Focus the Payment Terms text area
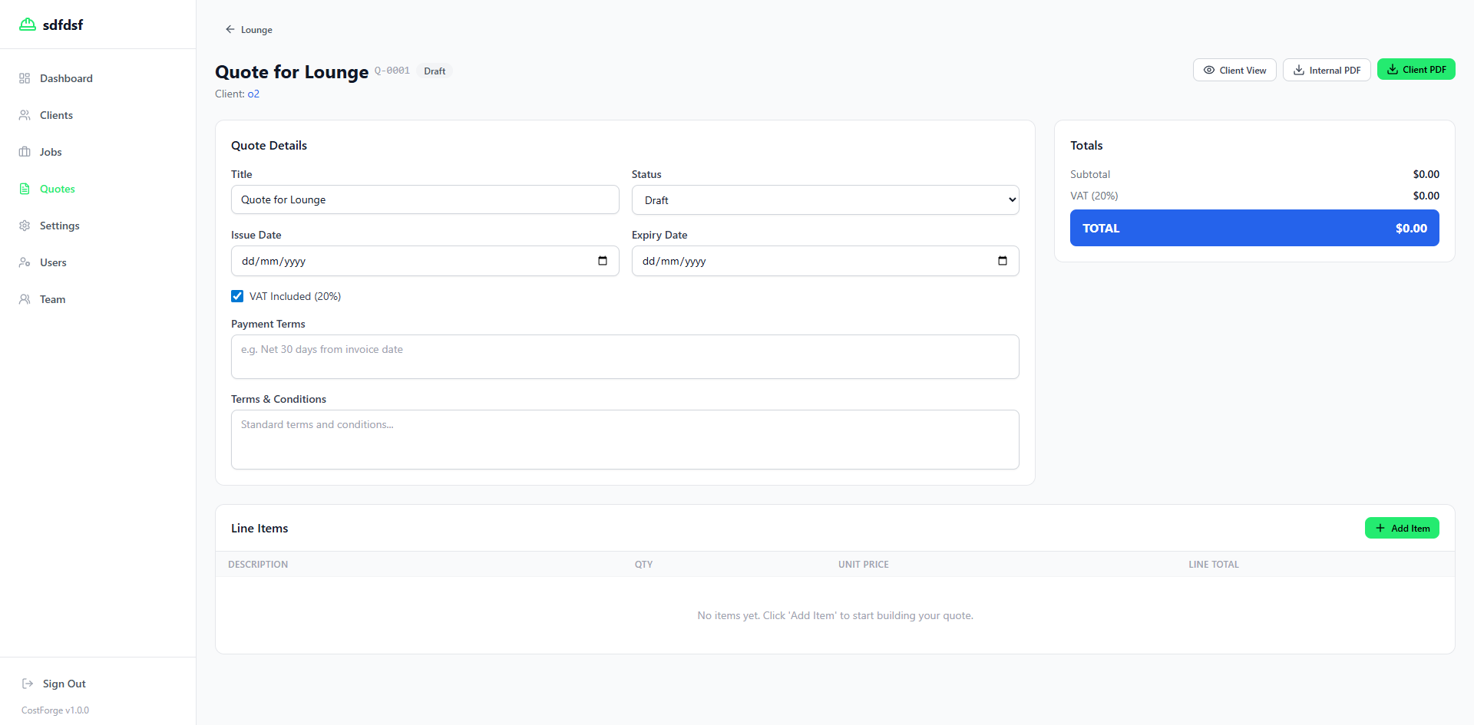 coord(625,357)
